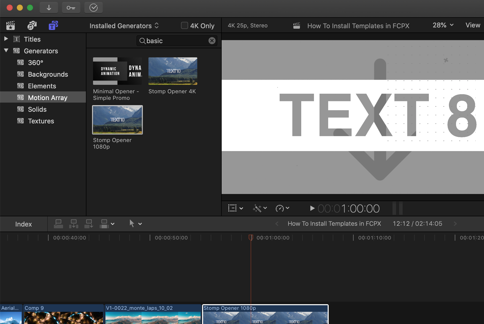Select the Stomp Opener 1080p generator thumbnail
This screenshot has height=324, width=484.
pyautogui.click(x=117, y=120)
